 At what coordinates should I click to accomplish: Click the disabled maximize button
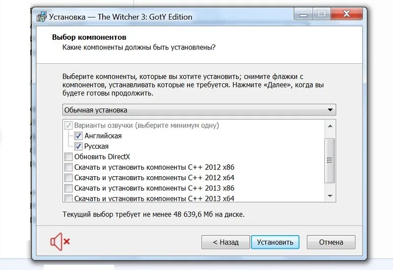click(322, 14)
